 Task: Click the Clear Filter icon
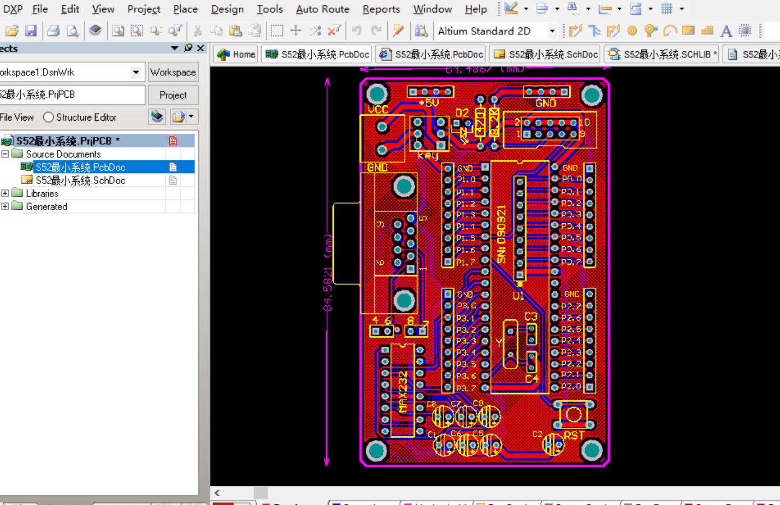click(334, 31)
